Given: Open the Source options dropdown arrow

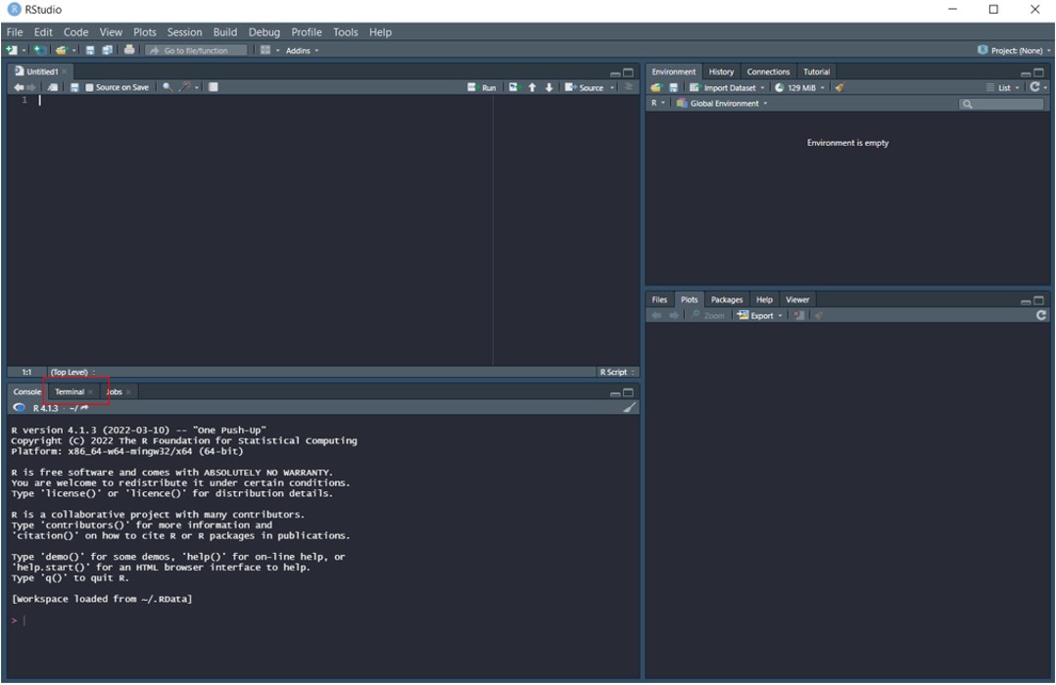Looking at the screenshot, I should click(x=612, y=87).
